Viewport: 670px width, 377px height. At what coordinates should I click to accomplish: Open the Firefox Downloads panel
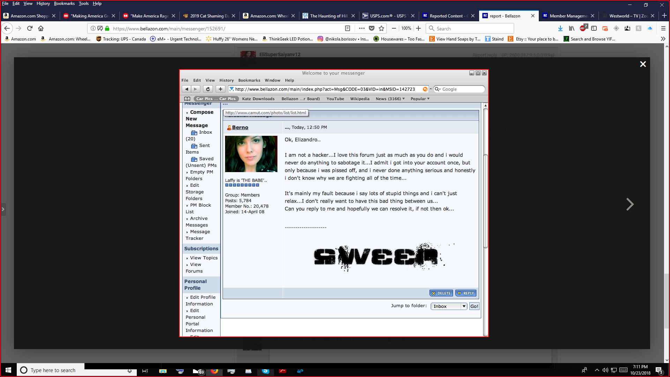[x=560, y=28]
